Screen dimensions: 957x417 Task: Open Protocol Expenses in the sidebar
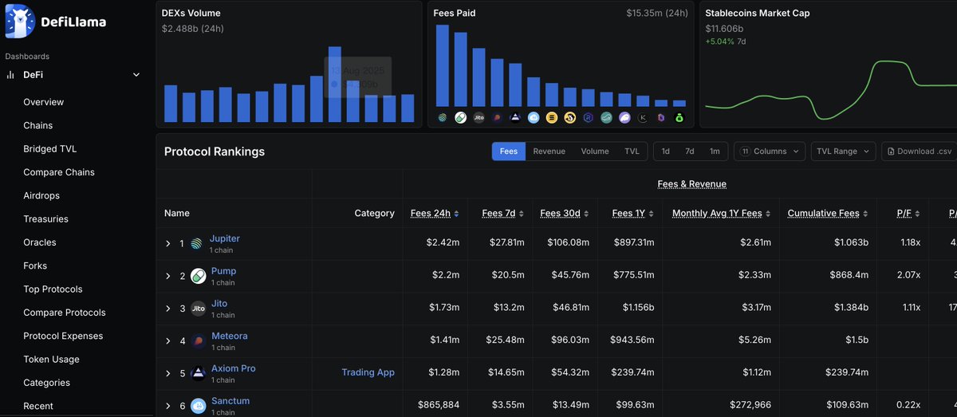click(x=63, y=336)
